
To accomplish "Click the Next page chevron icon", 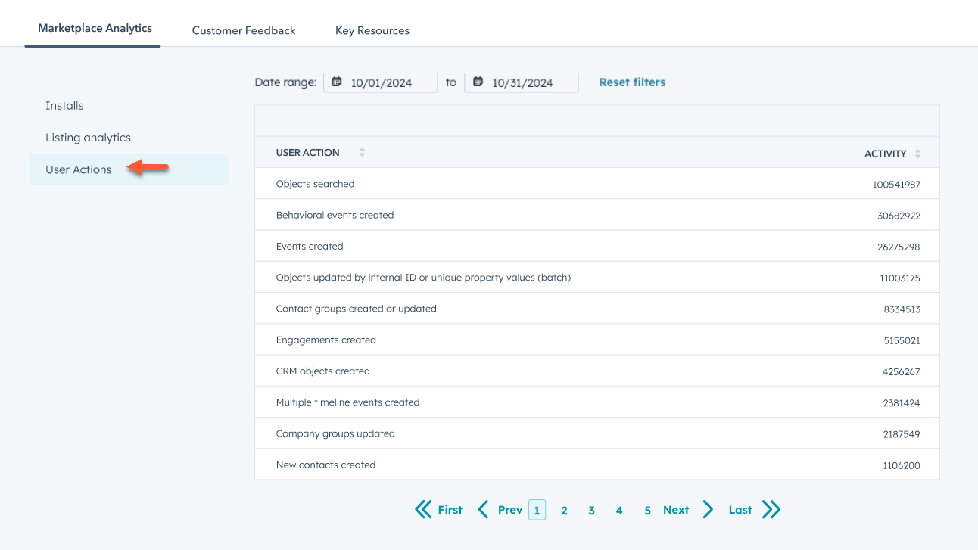I will point(708,510).
